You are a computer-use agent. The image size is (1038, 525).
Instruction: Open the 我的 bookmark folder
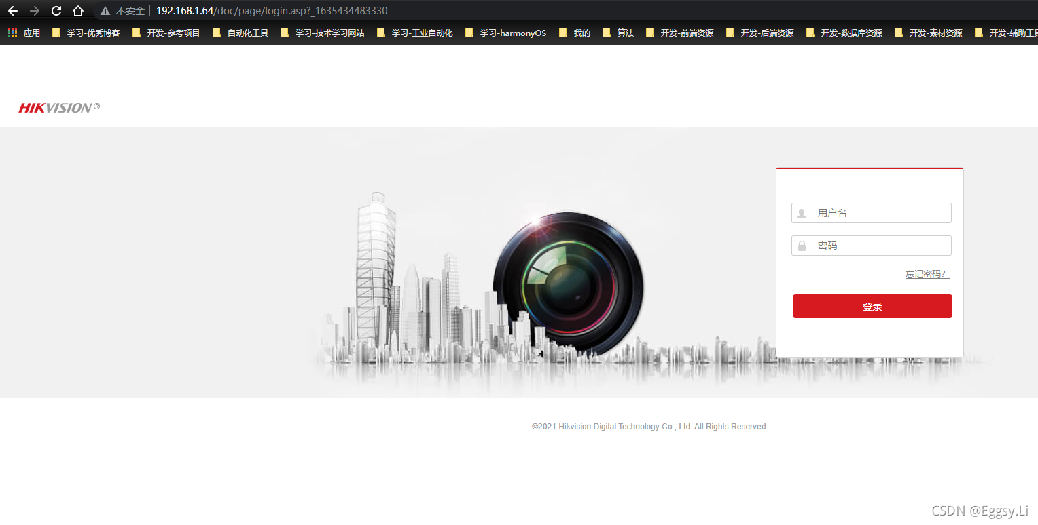[575, 33]
